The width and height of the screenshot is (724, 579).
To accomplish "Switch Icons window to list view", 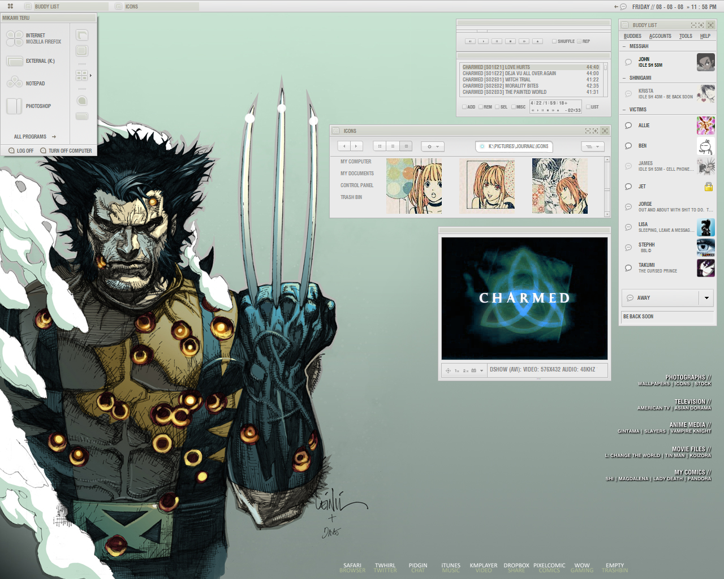I will click(x=393, y=146).
